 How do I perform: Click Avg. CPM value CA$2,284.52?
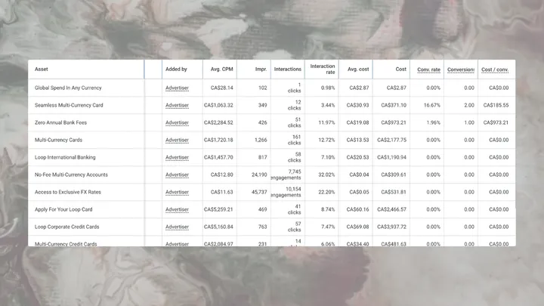point(218,122)
